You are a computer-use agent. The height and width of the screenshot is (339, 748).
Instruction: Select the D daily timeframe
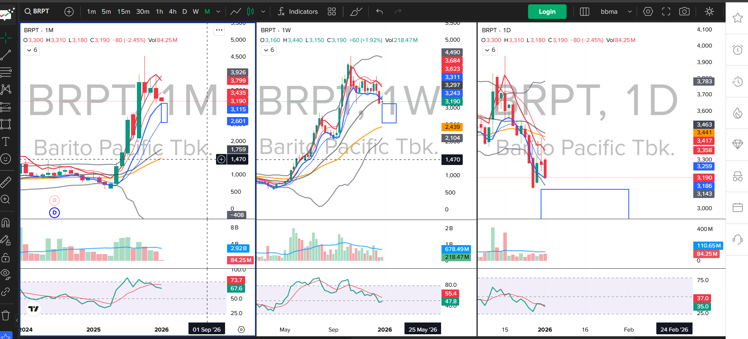(185, 11)
